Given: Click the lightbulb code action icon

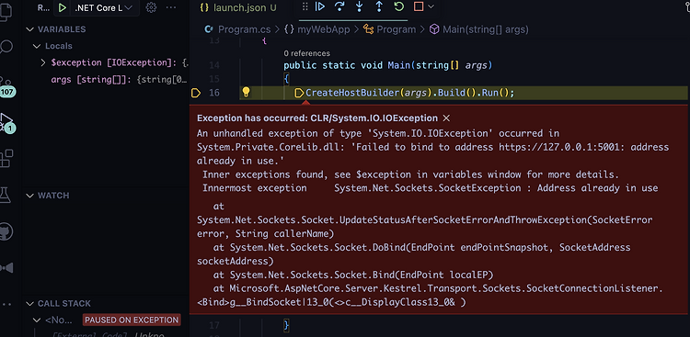Looking at the screenshot, I should pyautogui.click(x=246, y=92).
